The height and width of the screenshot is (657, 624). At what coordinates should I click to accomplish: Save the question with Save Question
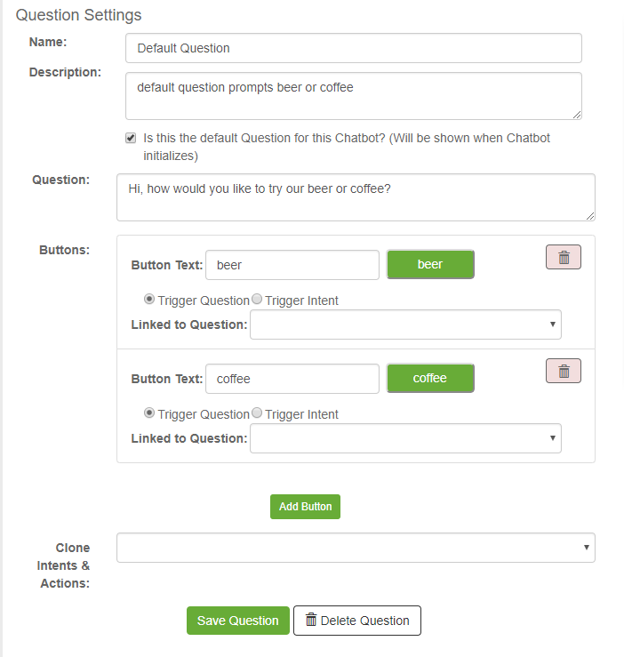pos(238,621)
